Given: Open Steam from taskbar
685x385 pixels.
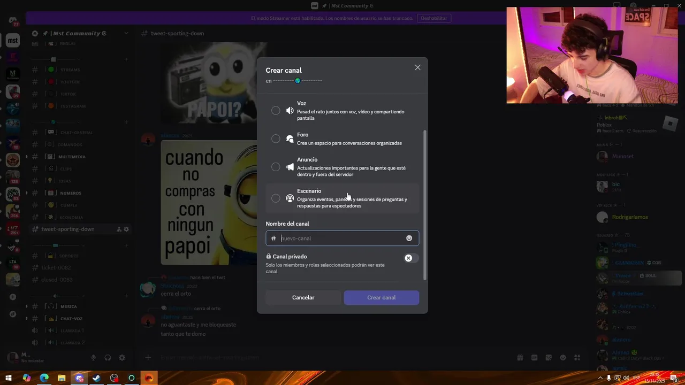Looking at the screenshot, I should (x=96, y=378).
